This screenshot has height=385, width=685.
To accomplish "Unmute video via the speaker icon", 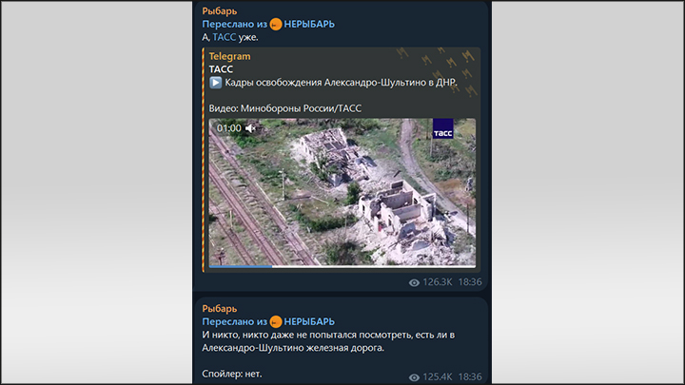I will tap(250, 128).
